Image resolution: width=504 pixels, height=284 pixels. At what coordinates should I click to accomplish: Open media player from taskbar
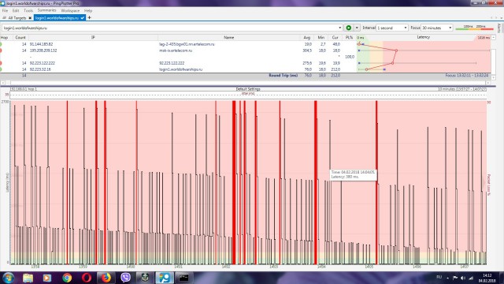[47, 278]
